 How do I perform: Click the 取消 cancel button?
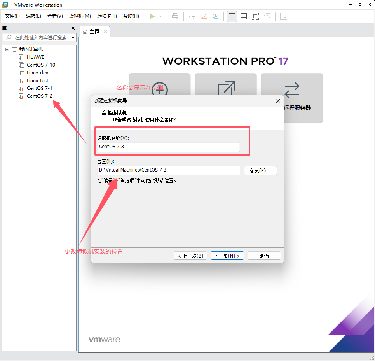(264, 256)
